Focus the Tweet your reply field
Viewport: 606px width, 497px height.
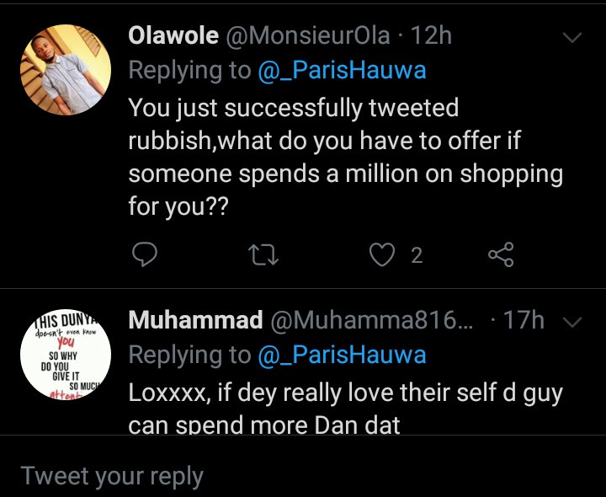click(x=303, y=476)
